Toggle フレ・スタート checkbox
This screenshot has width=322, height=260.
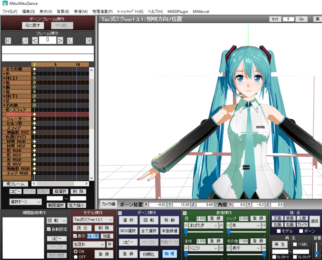(x=274, y=257)
